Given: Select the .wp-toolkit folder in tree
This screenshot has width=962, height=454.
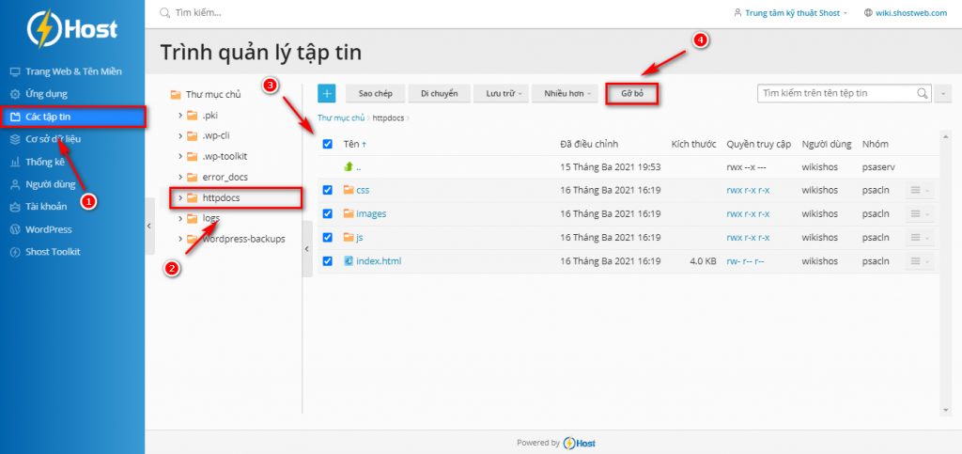Looking at the screenshot, I should coord(225,156).
